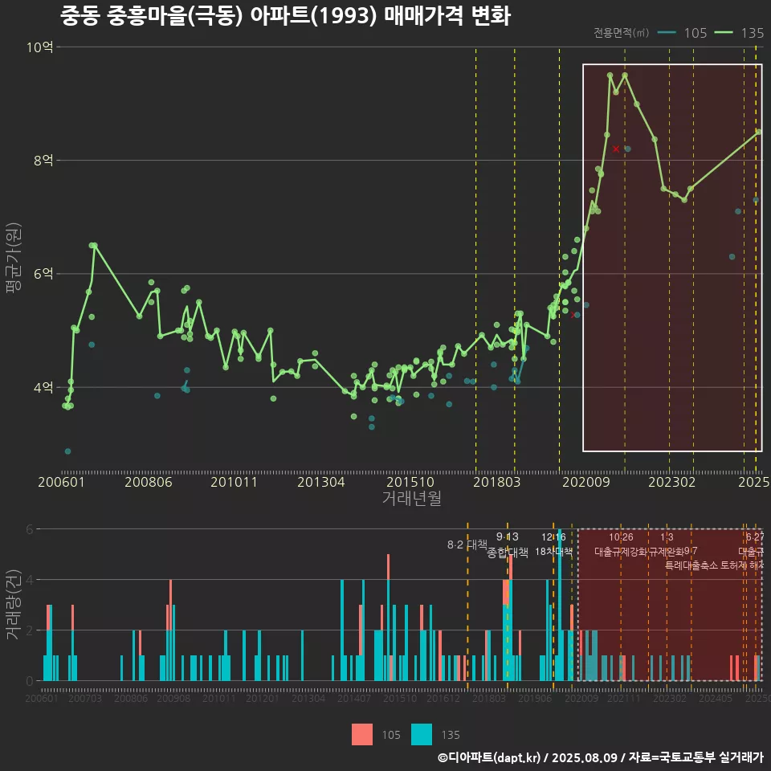This screenshot has height=771, width=771.
Task: Click 200601 on the price chart axis
Action: coord(62,482)
